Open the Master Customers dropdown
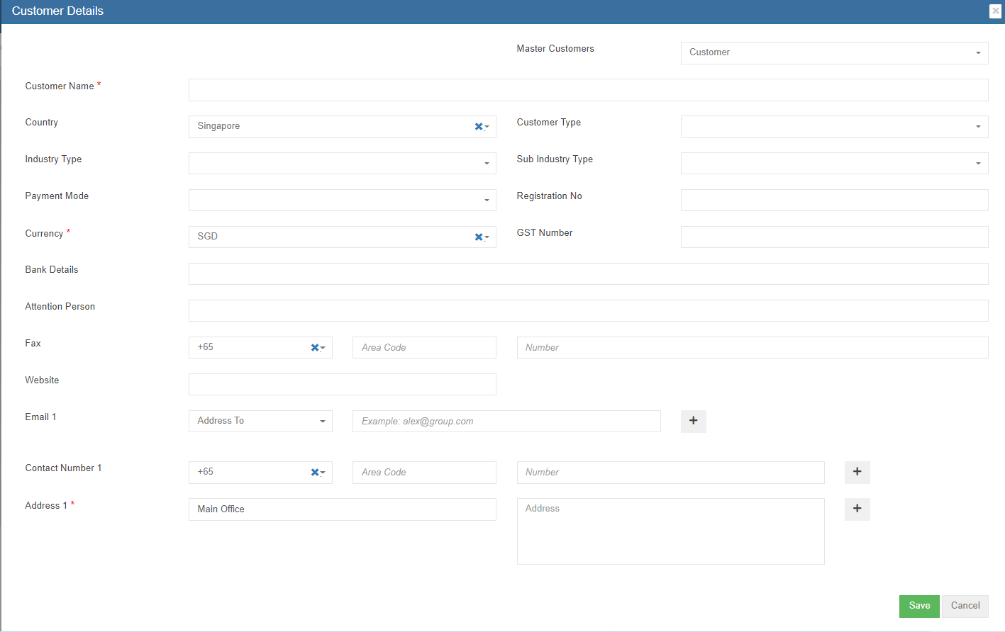 pos(834,52)
